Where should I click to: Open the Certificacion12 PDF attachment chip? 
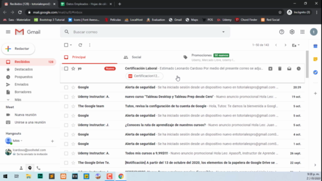pos(144,76)
